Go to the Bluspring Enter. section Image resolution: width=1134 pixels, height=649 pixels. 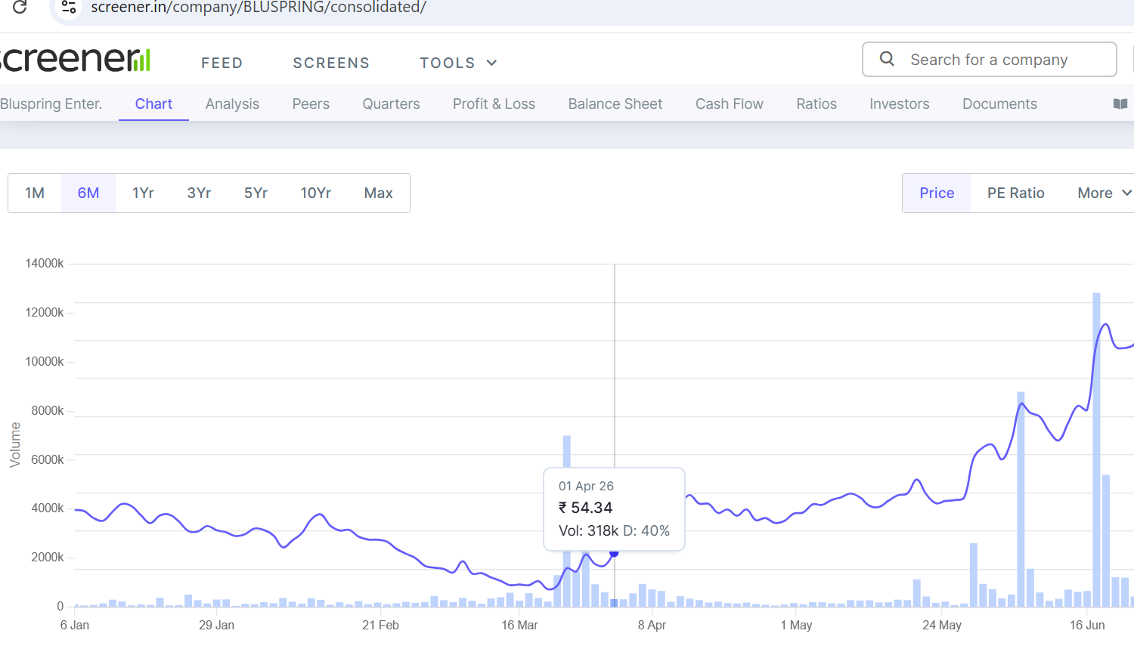51,104
